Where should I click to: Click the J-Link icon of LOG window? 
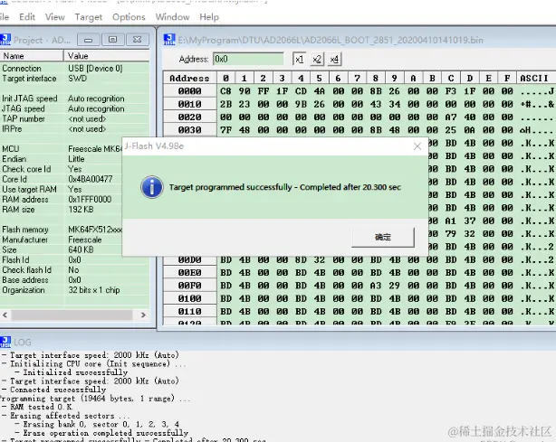(x=5, y=342)
